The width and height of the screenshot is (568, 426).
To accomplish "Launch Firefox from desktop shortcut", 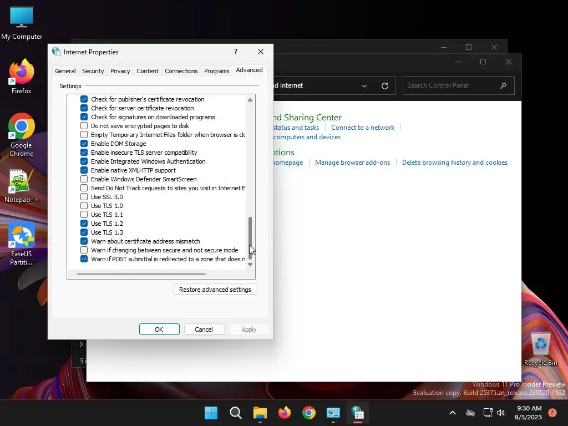I will [x=22, y=77].
